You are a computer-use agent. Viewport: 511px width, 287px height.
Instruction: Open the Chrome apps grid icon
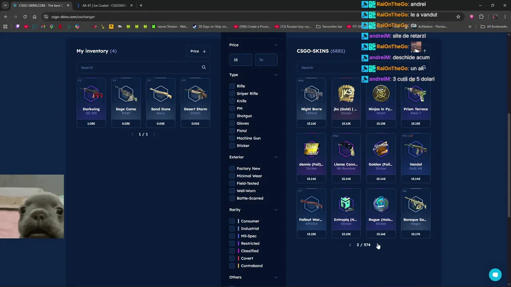pos(5,27)
